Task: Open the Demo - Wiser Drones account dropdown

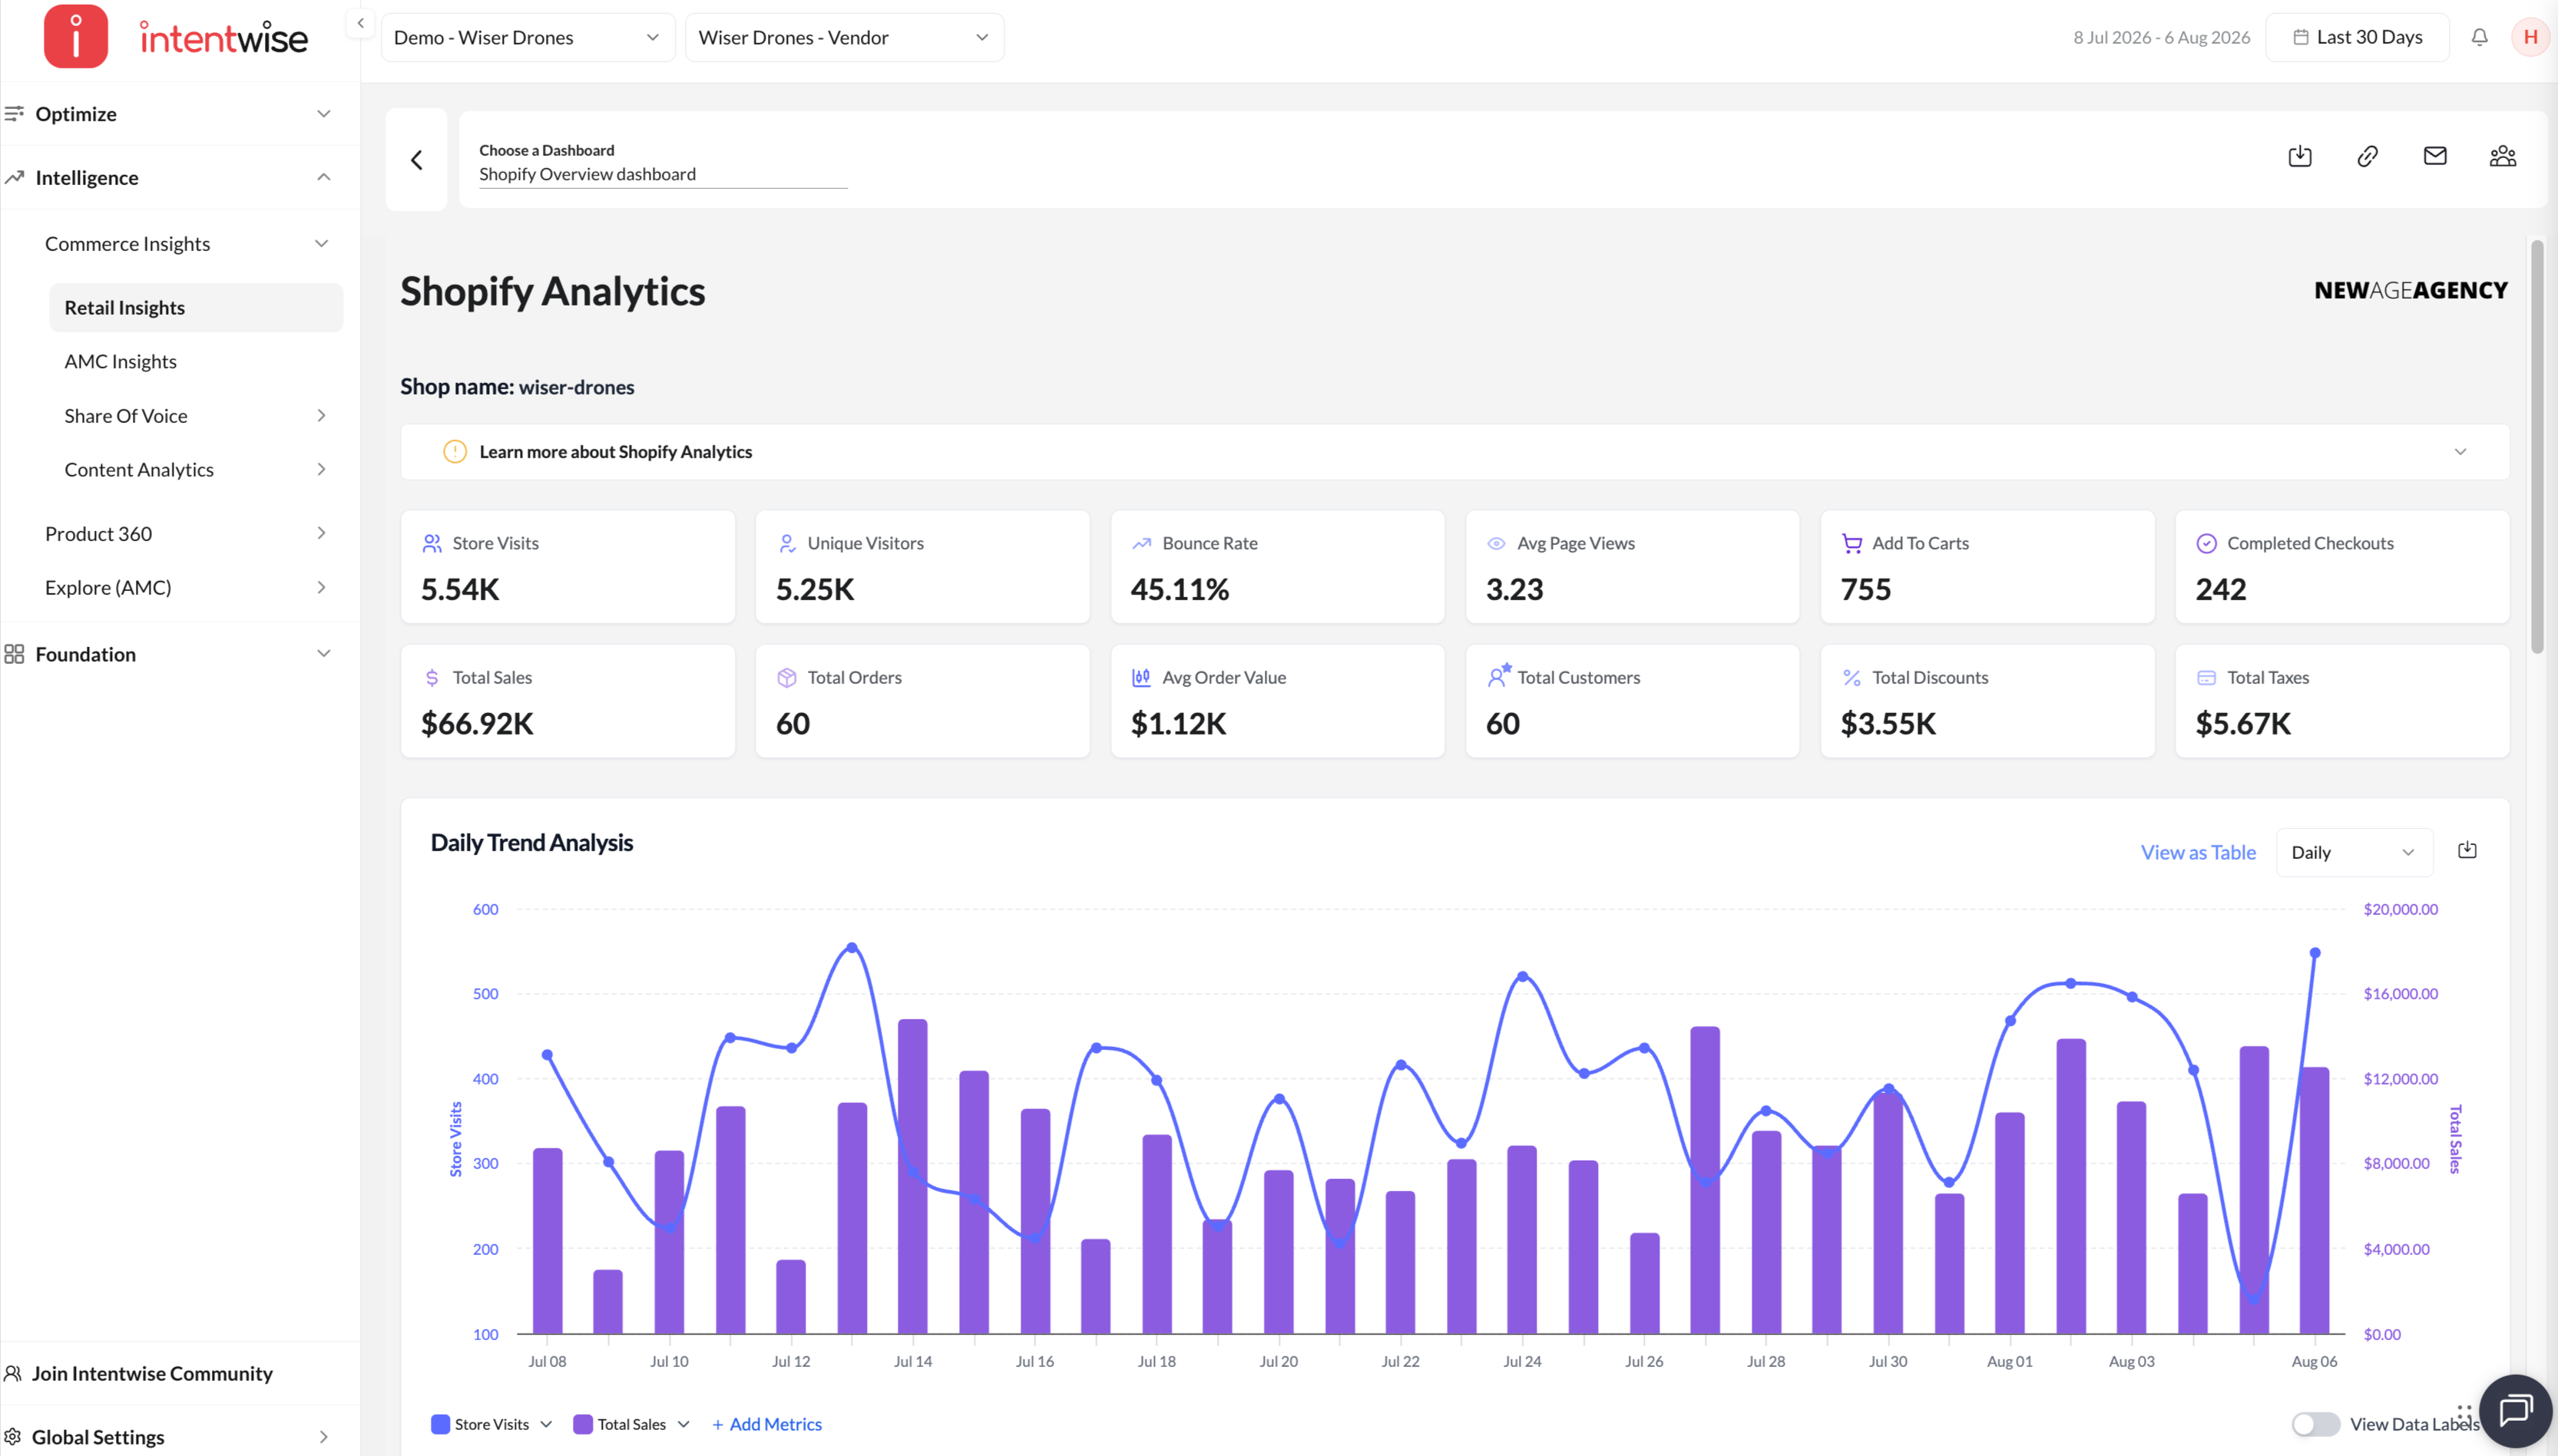Action: click(528, 37)
